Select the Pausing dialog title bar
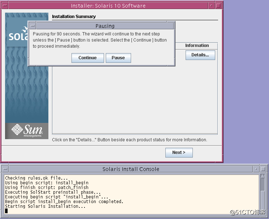 click(x=105, y=26)
